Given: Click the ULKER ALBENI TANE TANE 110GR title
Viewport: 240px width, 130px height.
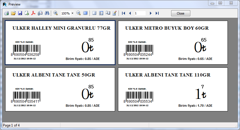Looking at the screenshot, I should (x=168, y=75).
